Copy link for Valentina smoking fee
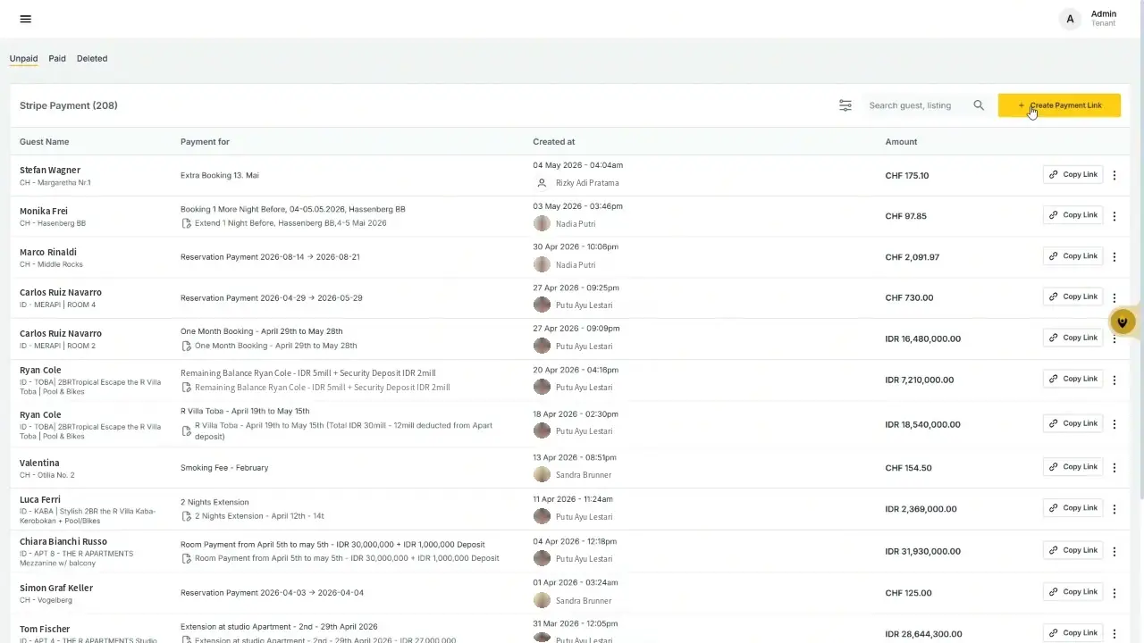 tap(1072, 467)
